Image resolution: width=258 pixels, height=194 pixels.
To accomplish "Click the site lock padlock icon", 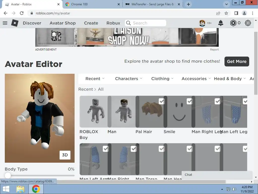I will [32, 13].
